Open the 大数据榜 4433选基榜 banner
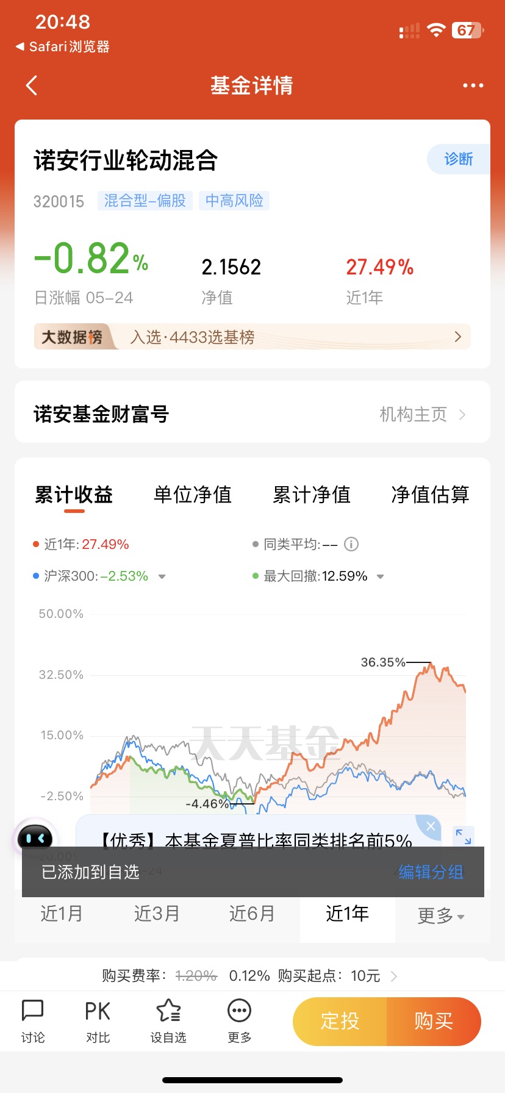 (x=253, y=337)
